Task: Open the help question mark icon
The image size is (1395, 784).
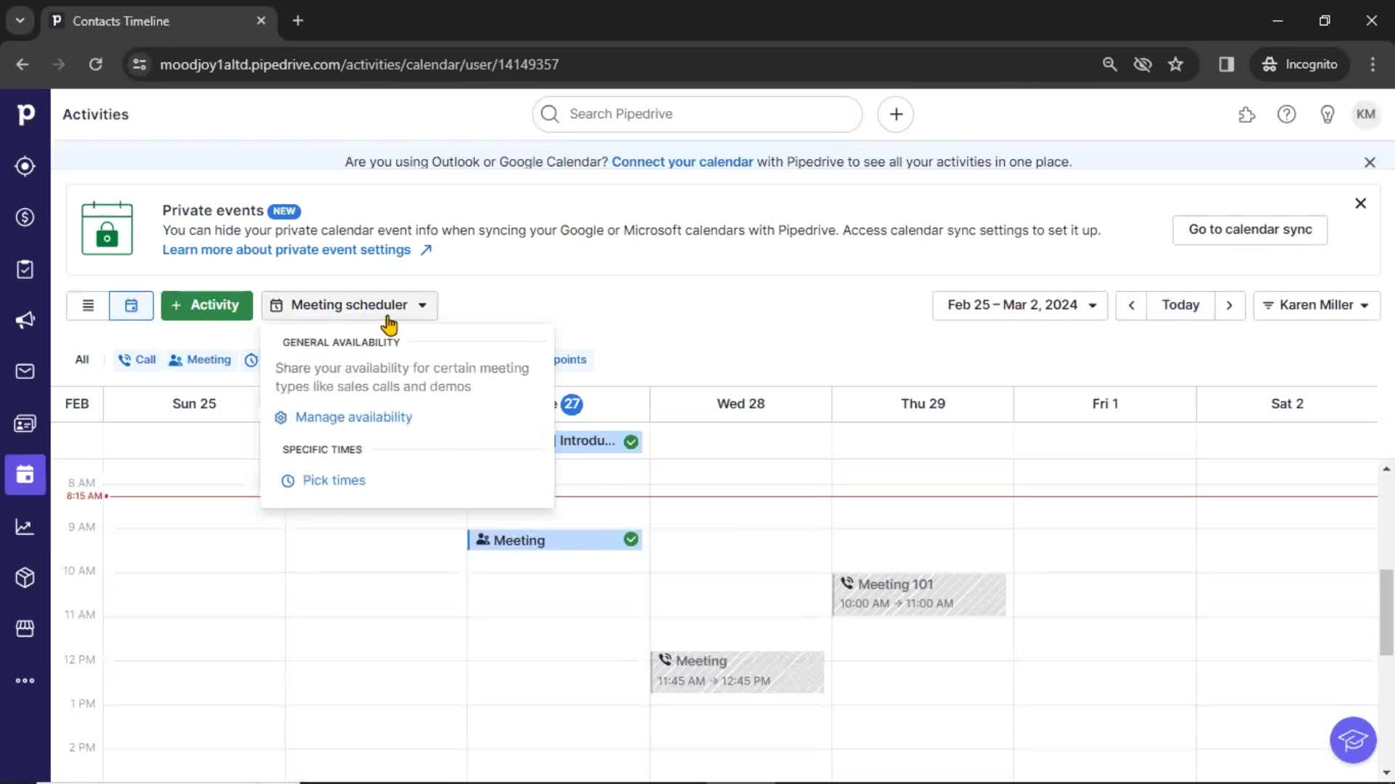Action: pos(1287,115)
